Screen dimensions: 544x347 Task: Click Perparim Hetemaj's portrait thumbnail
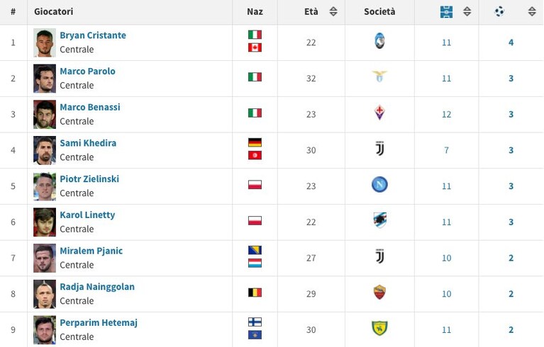click(x=45, y=330)
